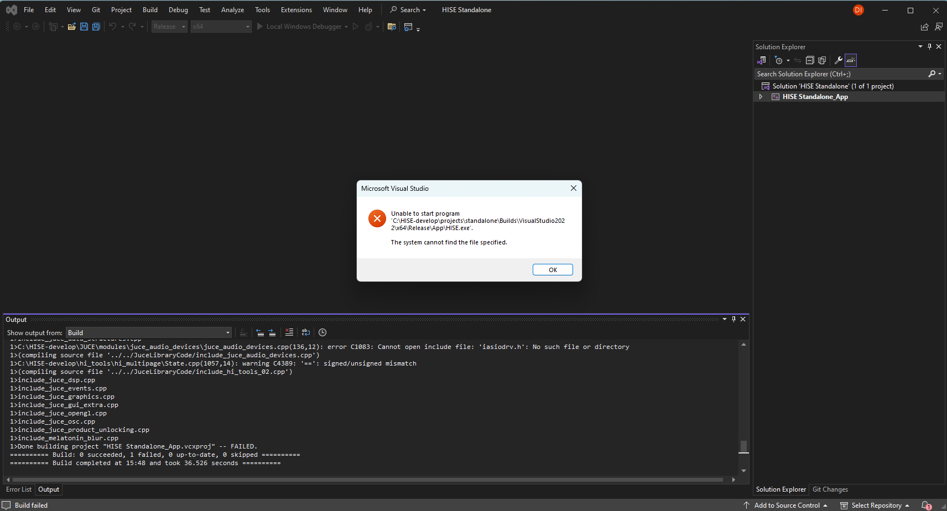Image resolution: width=947 pixels, height=511 pixels.
Task: Open the Search dropdown in title bar
Action: pyautogui.click(x=408, y=10)
